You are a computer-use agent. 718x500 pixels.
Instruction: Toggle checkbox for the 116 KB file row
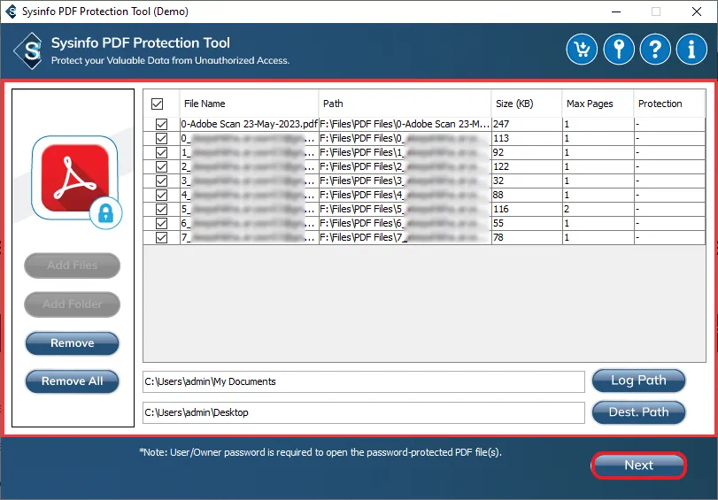161,210
